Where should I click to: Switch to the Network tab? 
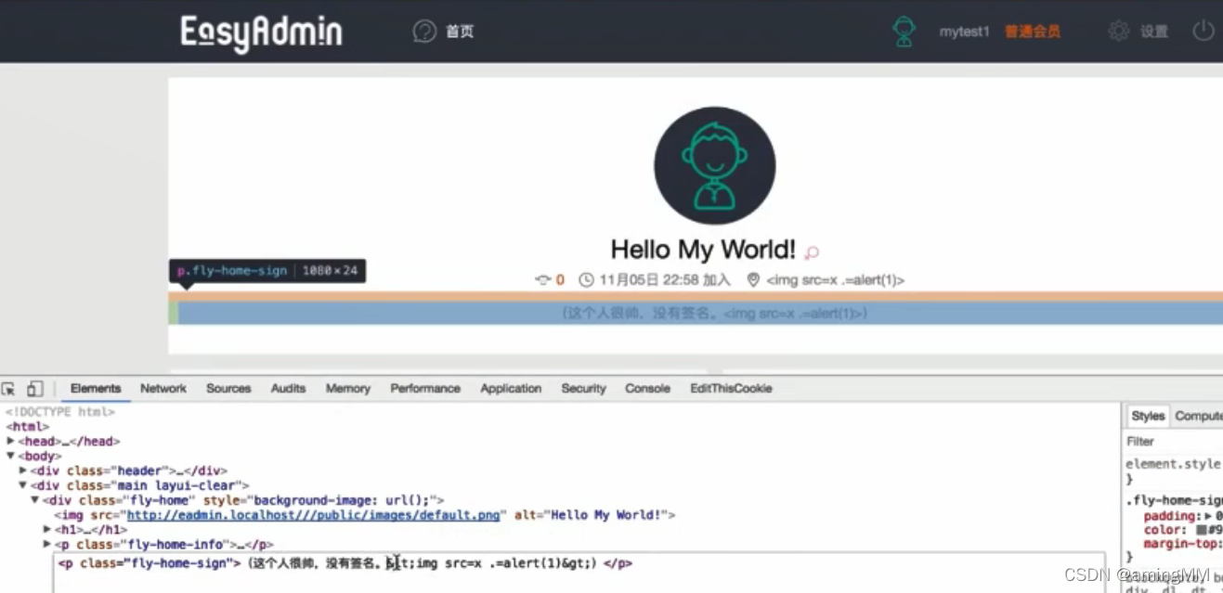(x=163, y=388)
